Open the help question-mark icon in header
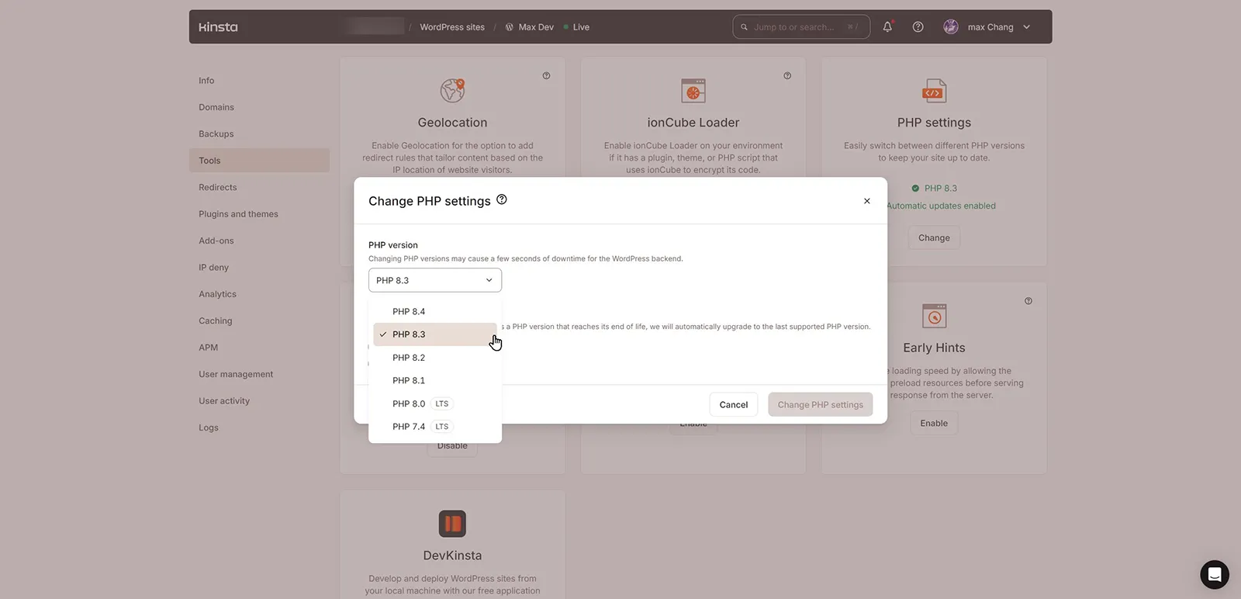This screenshot has width=1241, height=599. point(918,26)
